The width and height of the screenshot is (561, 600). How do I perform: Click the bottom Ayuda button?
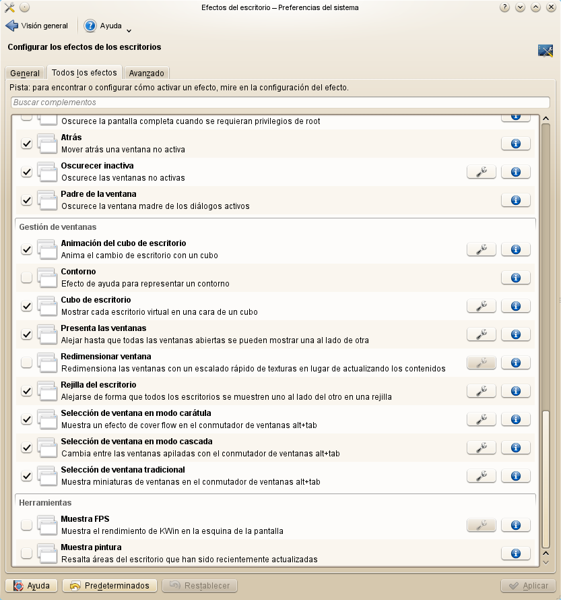pos(32,585)
